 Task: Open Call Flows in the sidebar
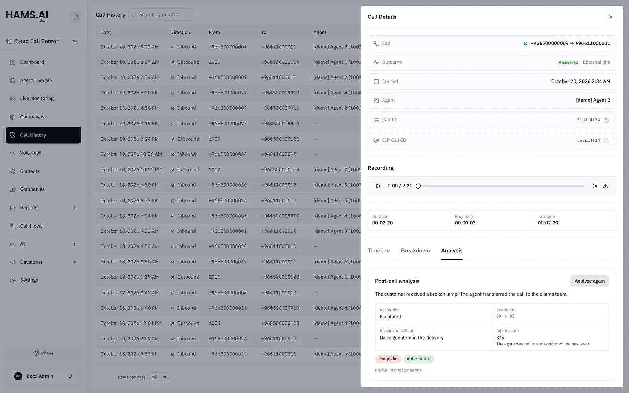coord(43,226)
